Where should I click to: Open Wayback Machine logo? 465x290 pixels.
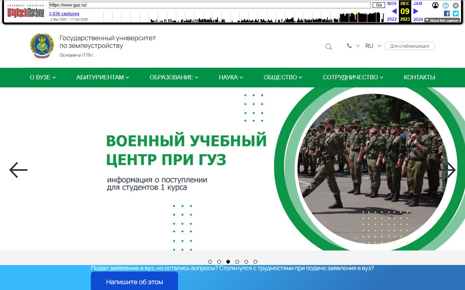(x=26, y=12)
